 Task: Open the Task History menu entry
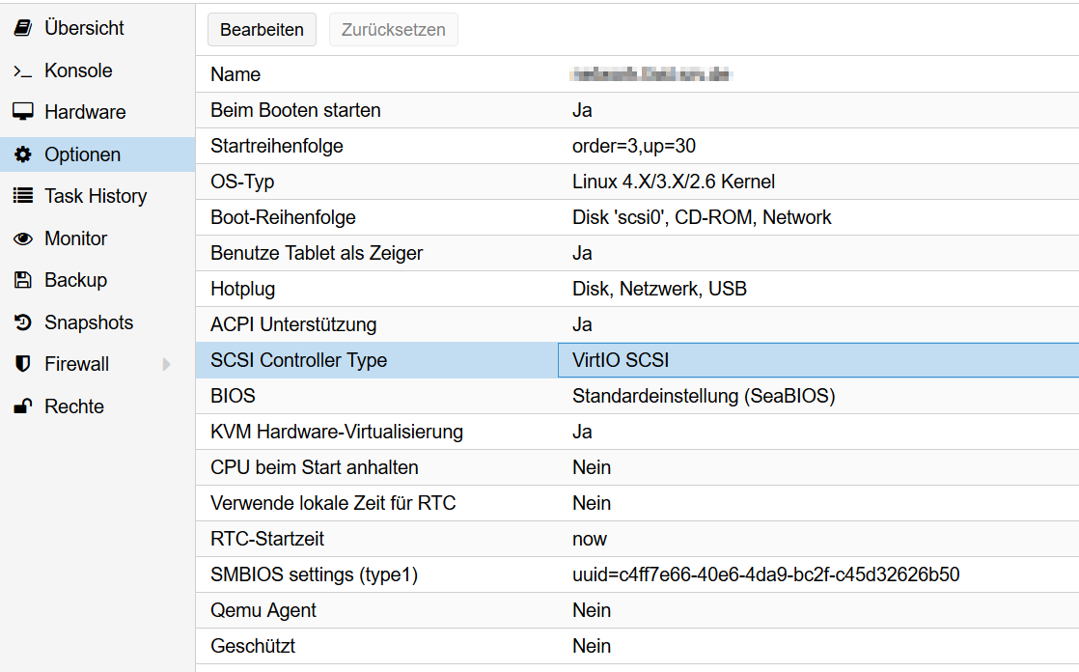[x=96, y=196]
